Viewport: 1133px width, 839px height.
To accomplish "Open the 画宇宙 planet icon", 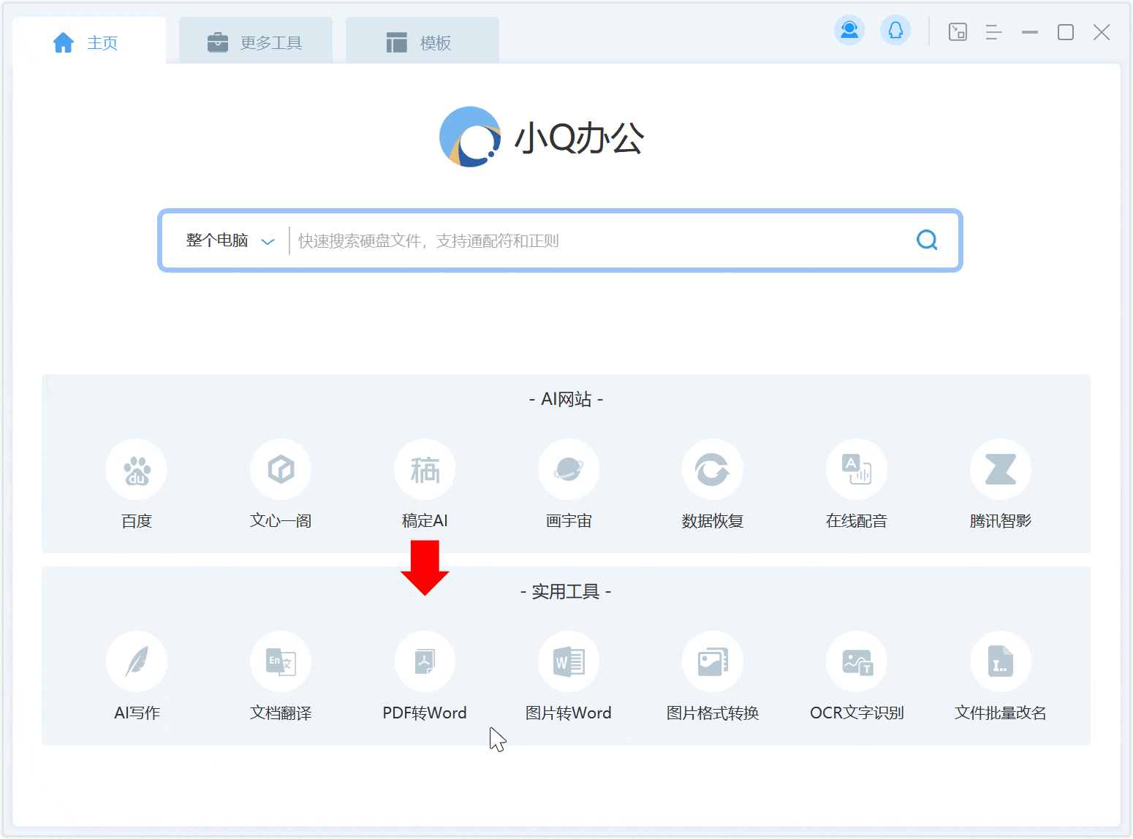I will pyautogui.click(x=569, y=470).
